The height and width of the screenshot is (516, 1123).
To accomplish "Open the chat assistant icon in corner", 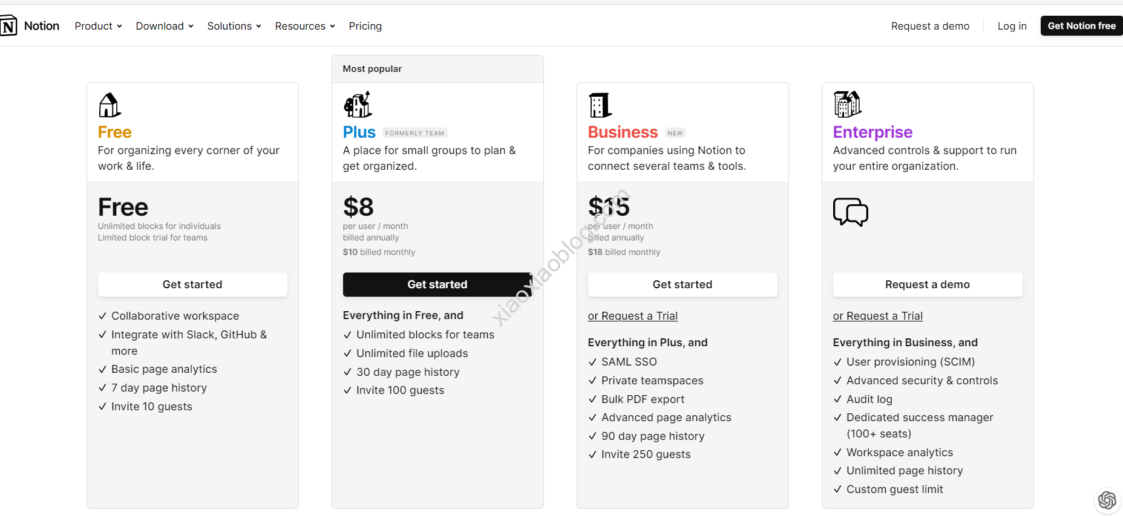I will point(1107,500).
